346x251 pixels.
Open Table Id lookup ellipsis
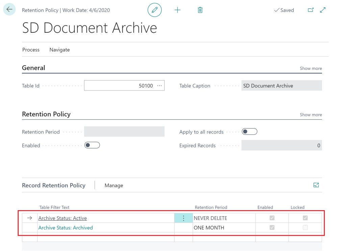(159, 86)
